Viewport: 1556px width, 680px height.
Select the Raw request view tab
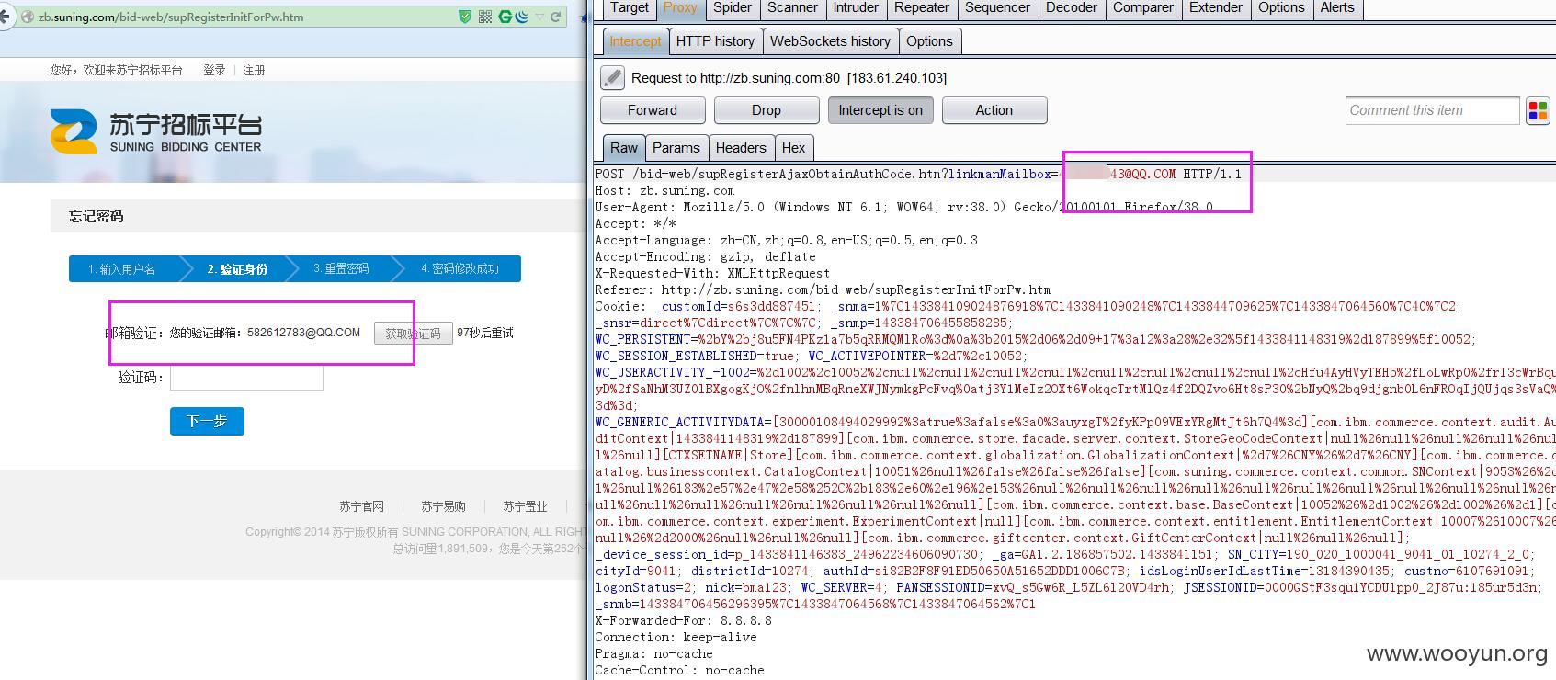(x=623, y=148)
